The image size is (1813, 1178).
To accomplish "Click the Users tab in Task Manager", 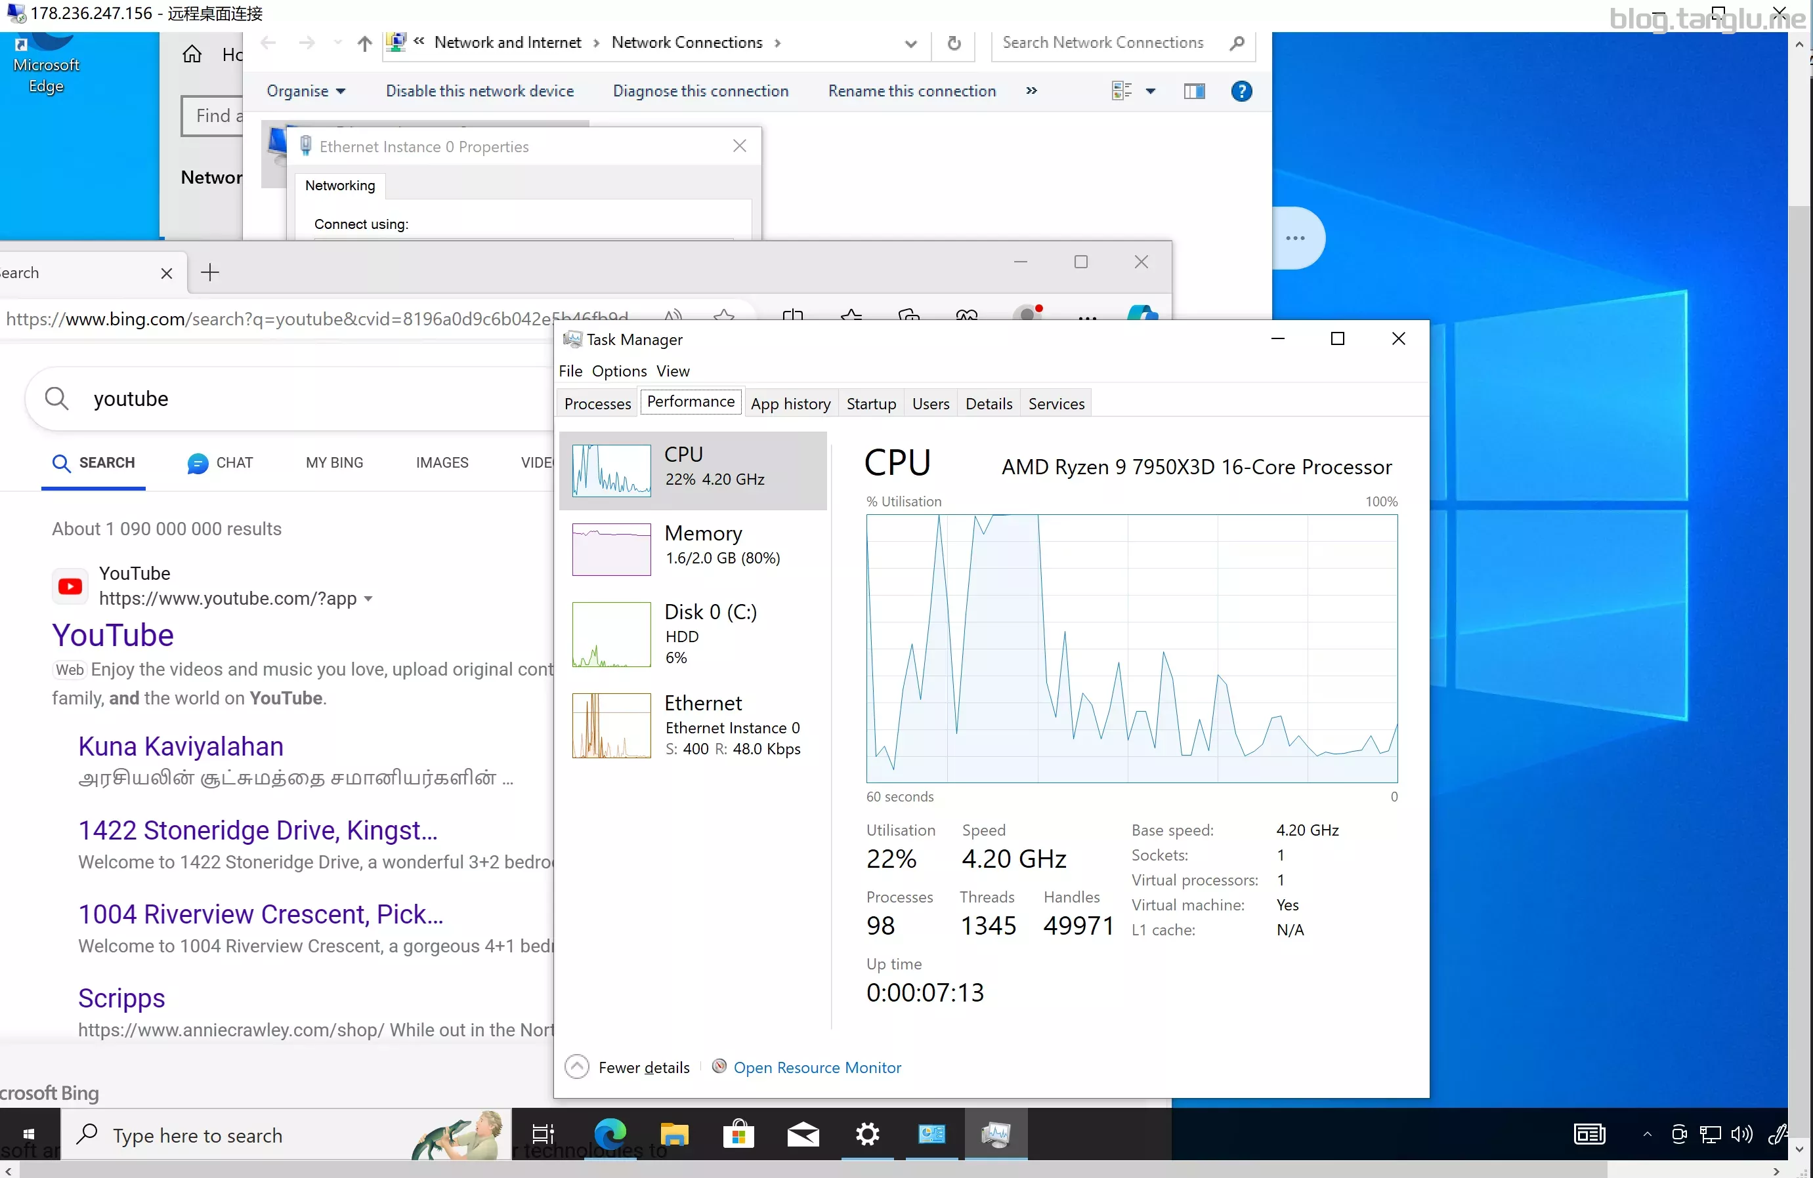I will click(x=930, y=403).
